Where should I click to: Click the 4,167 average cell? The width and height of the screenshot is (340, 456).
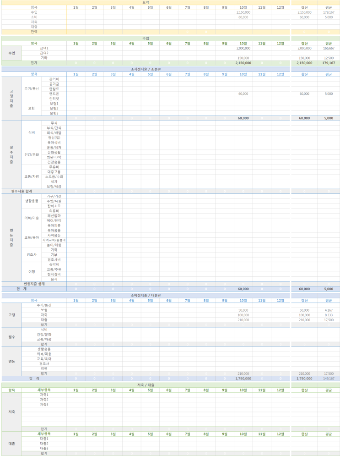[x=329, y=310]
